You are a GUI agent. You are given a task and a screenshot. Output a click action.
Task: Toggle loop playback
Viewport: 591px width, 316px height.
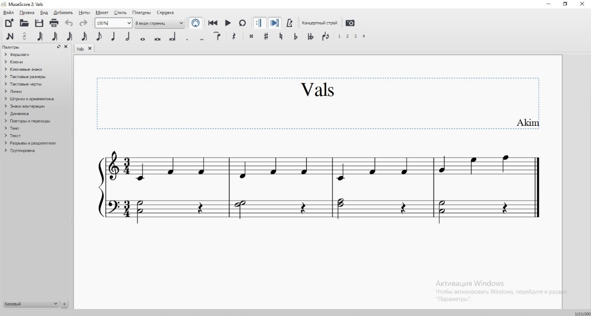pos(242,23)
